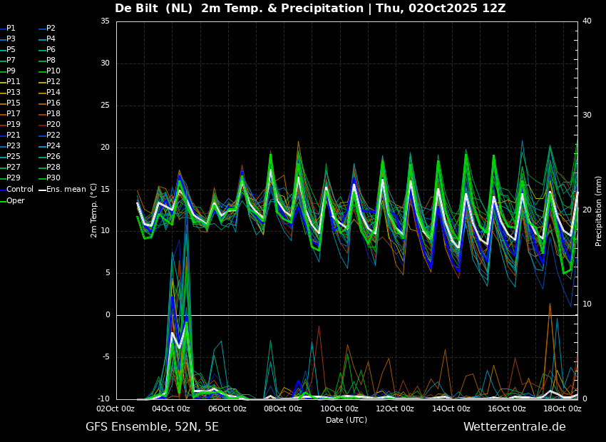Click the 2m Temp. (°C) axis label

[x=94, y=210]
